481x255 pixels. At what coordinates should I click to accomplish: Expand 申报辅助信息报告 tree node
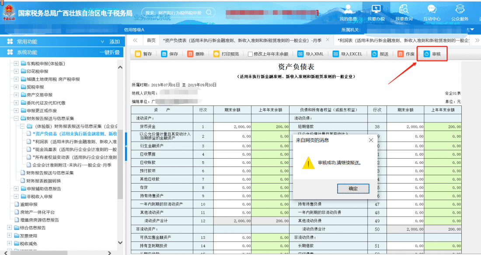point(16,189)
